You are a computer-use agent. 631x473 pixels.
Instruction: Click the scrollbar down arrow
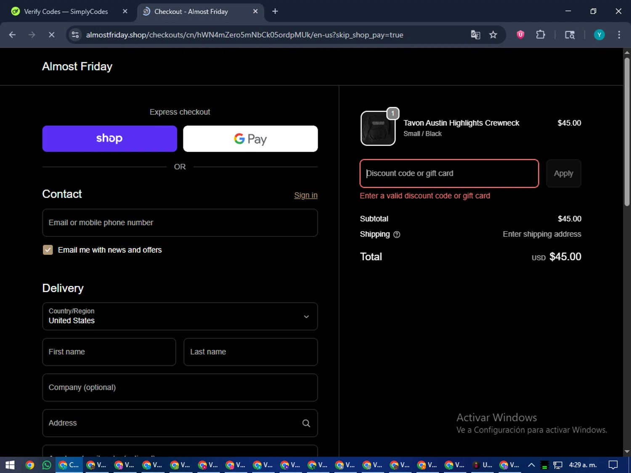(627, 452)
